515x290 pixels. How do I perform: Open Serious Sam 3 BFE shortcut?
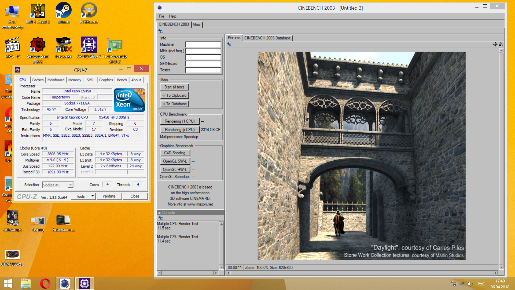[x=38, y=50]
